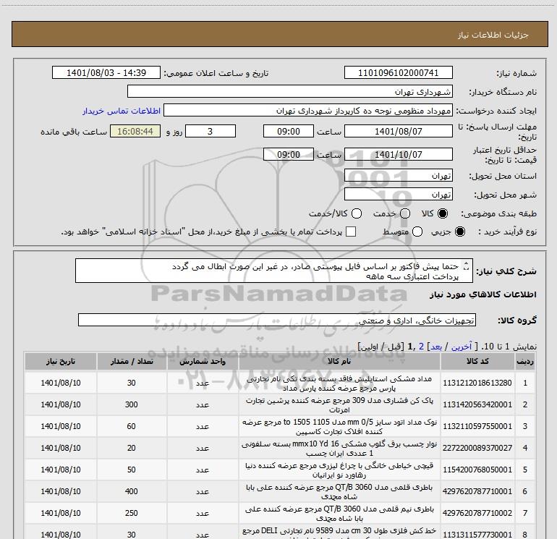Click the جزئیات اطلاعات نیاز header bar
Viewport: 557px width, 539px height.
coord(279,34)
